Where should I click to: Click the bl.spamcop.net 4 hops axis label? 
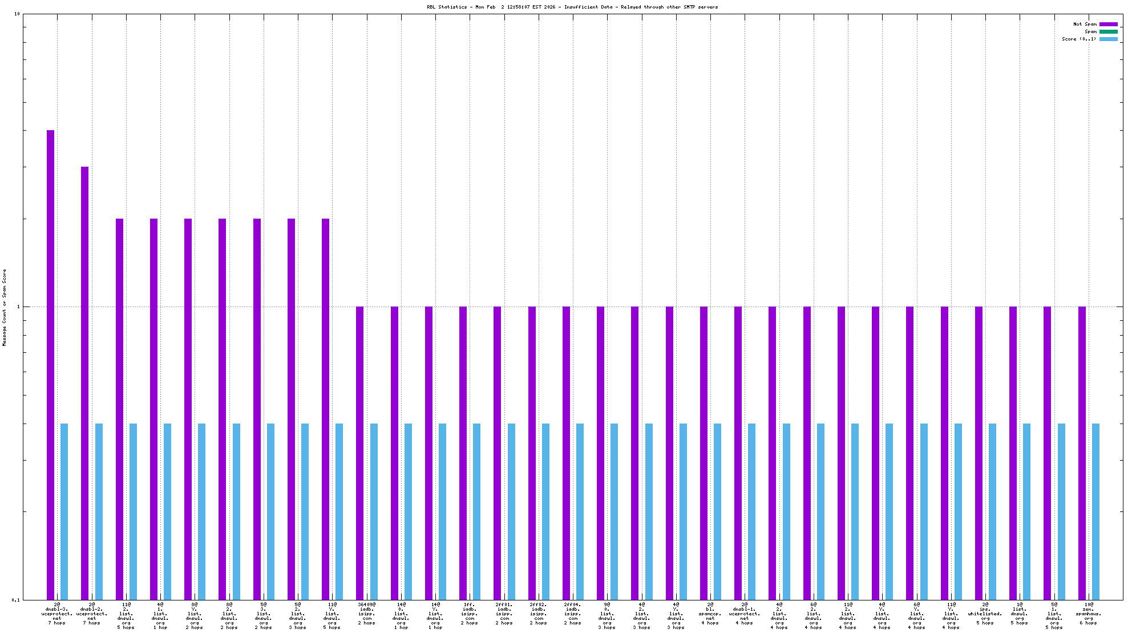click(x=710, y=614)
